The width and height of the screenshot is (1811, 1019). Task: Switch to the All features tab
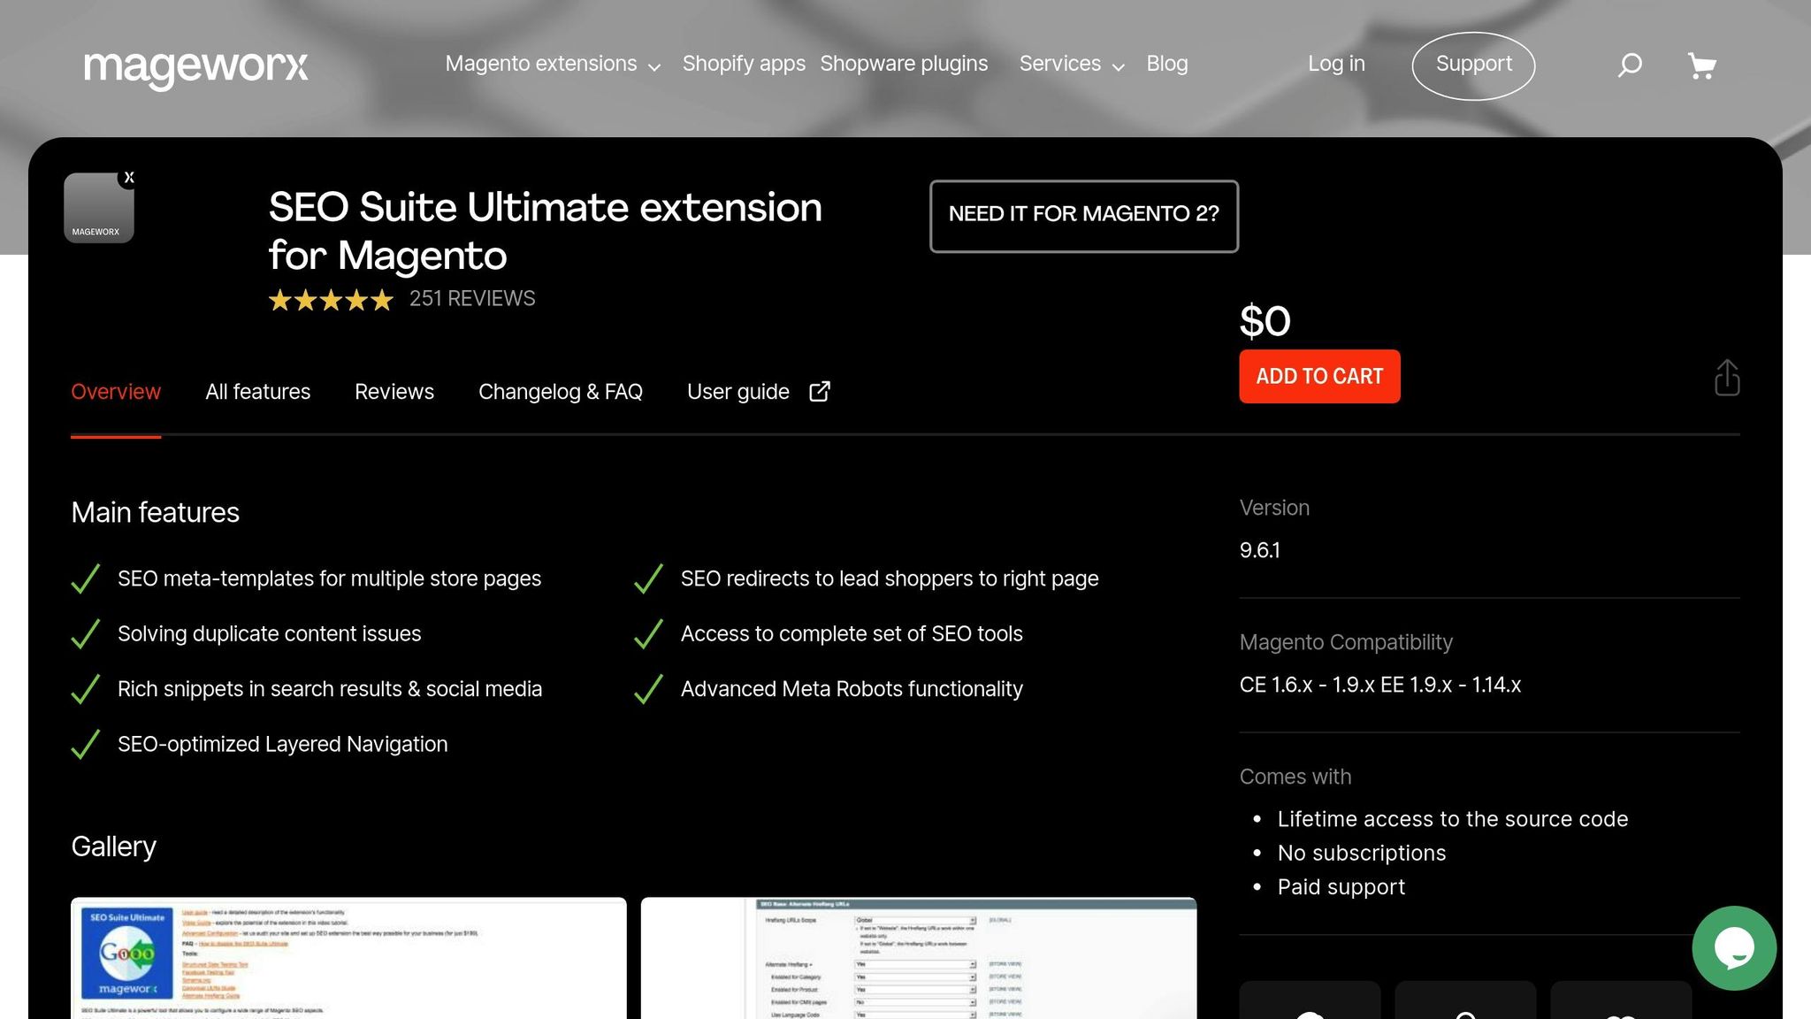tap(257, 391)
